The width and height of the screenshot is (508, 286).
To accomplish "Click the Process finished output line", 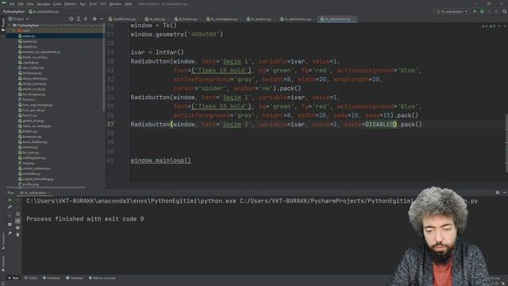I will click(x=85, y=219).
